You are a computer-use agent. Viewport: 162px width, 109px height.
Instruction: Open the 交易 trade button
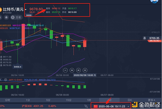(16, 17)
